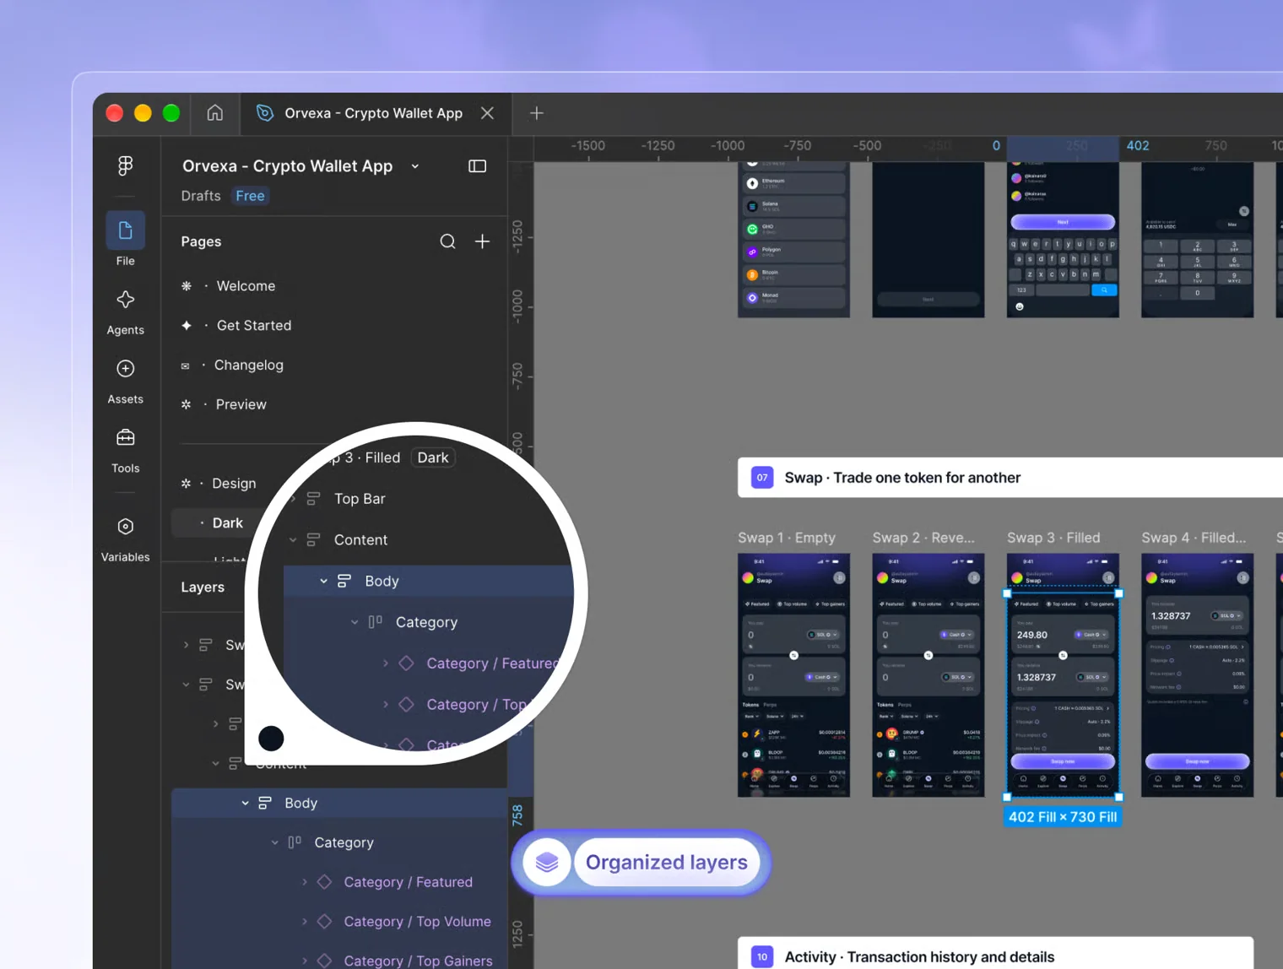Click the 402 Fill × 730 Fill size label
This screenshot has width=1283, height=969.
pos(1063,817)
